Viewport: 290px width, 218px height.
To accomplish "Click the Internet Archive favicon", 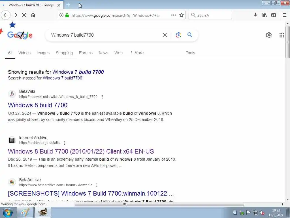I will pyautogui.click(x=12, y=140).
